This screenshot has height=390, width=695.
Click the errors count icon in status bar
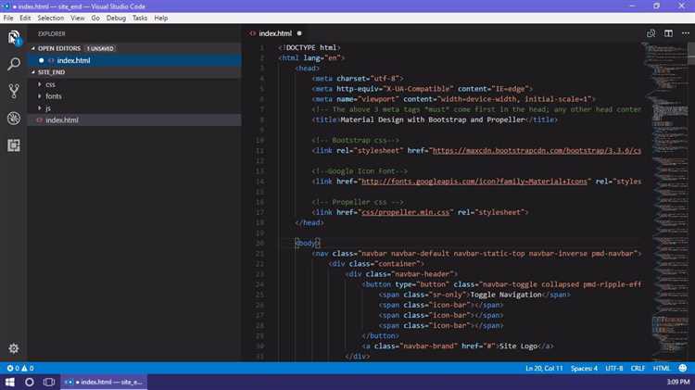pyautogui.click(x=10, y=369)
